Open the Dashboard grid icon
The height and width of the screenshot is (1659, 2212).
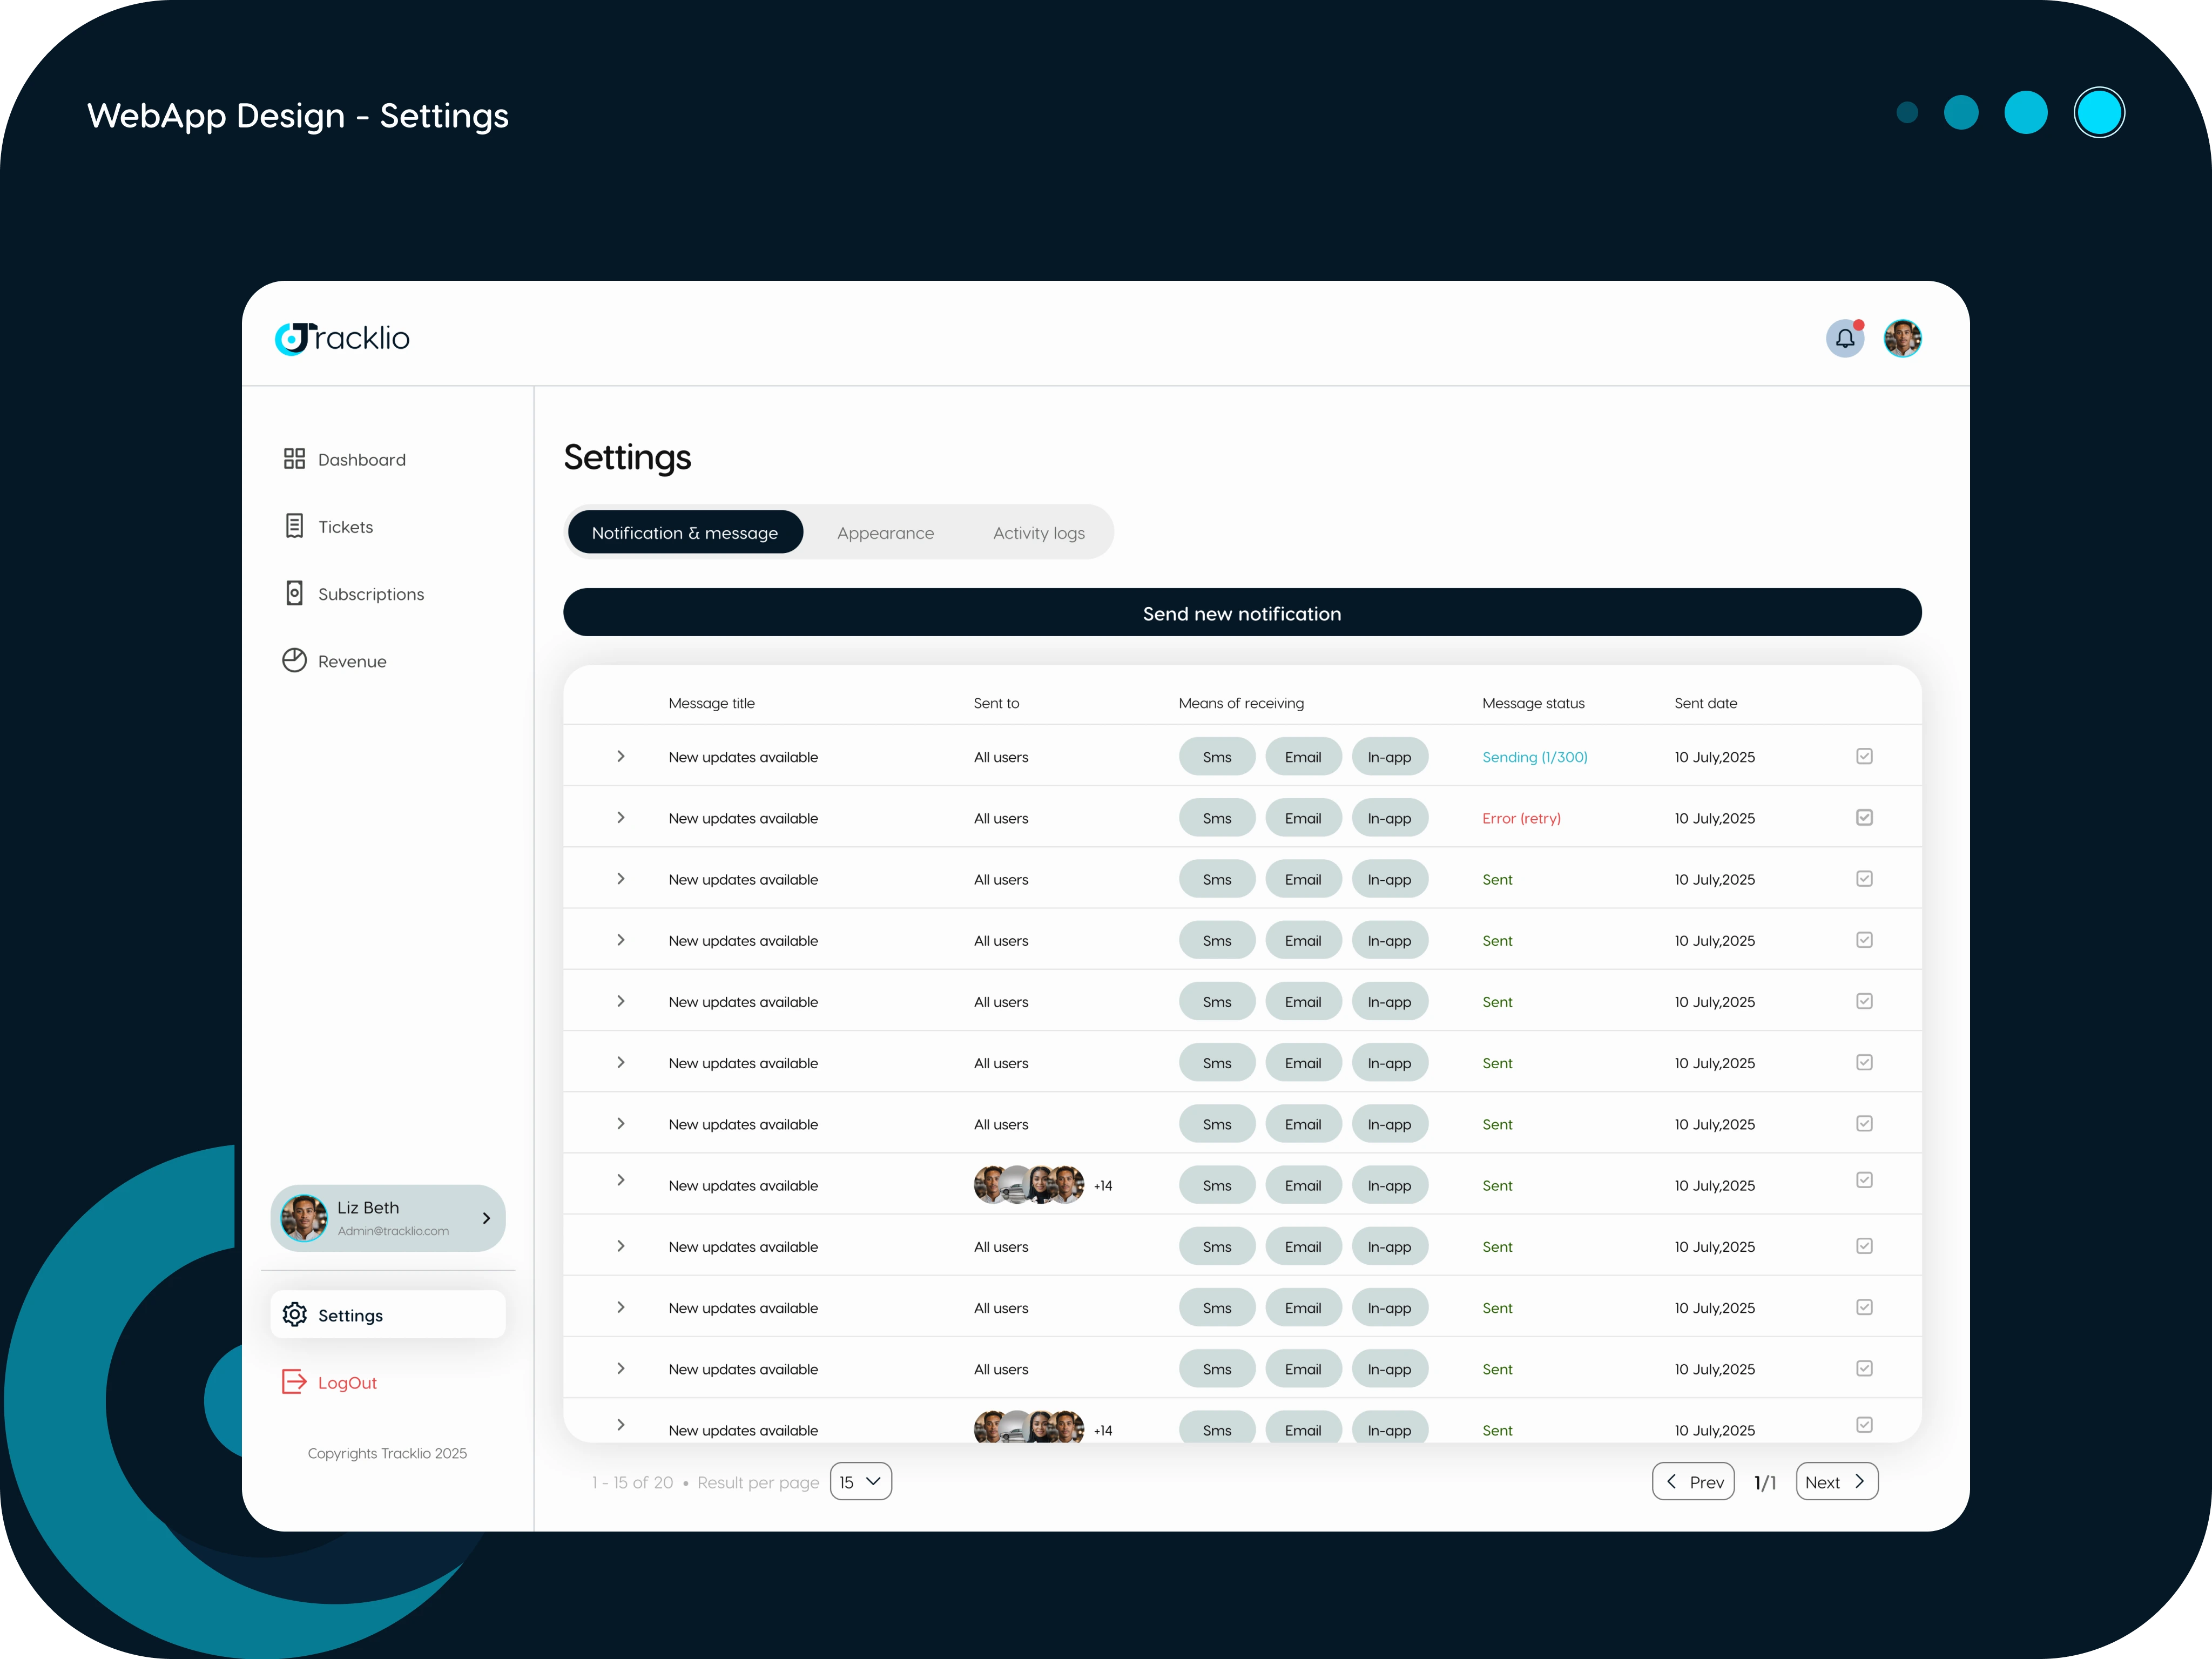(x=294, y=459)
